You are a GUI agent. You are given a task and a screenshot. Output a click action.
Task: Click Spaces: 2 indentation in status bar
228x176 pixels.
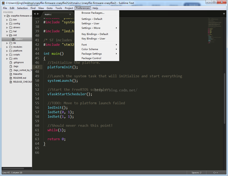pos(196,173)
